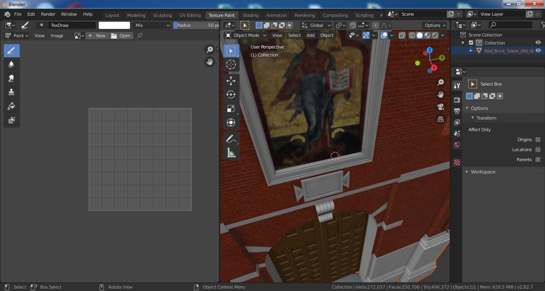Open the Texture properties tab

click(457, 162)
